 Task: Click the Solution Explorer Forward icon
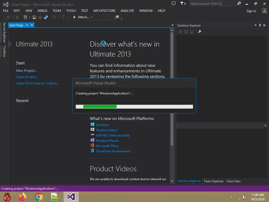(x=186, y=32)
